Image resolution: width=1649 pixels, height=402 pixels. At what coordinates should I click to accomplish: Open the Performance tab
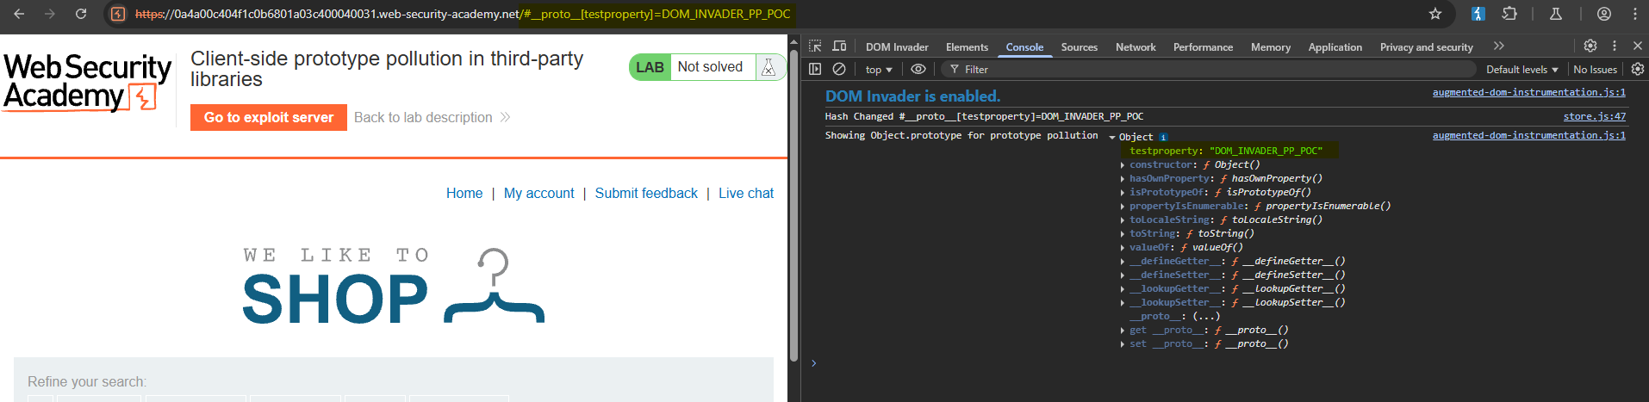coord(1203,47)
